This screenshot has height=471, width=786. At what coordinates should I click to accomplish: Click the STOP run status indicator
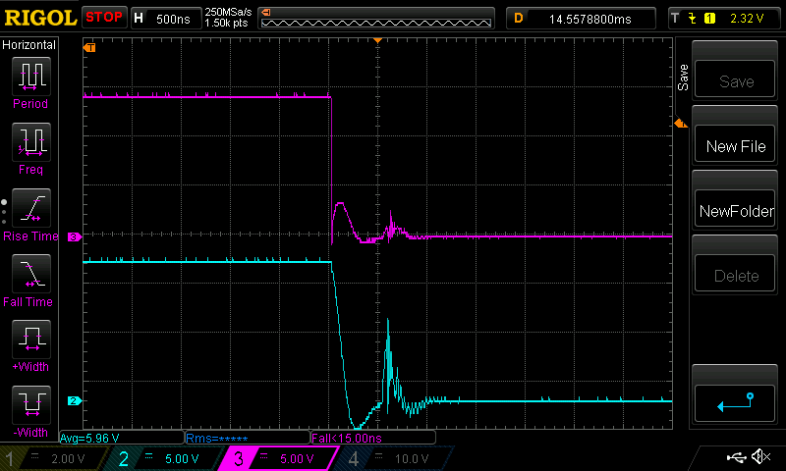click(x=104, y=18)
